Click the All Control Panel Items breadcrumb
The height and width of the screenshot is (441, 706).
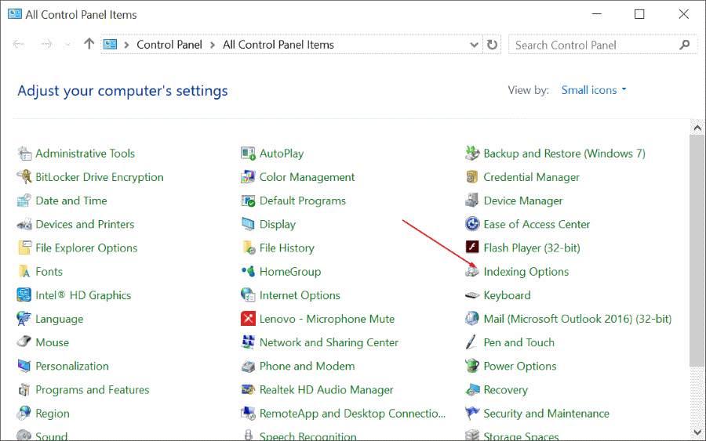tap(278, 45)
